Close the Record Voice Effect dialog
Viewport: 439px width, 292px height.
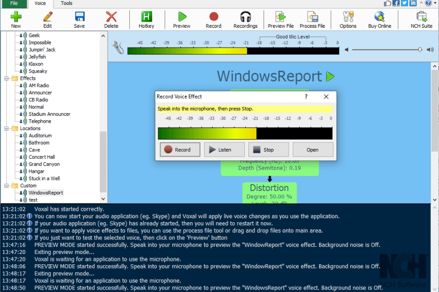click(x=326, y=97)
